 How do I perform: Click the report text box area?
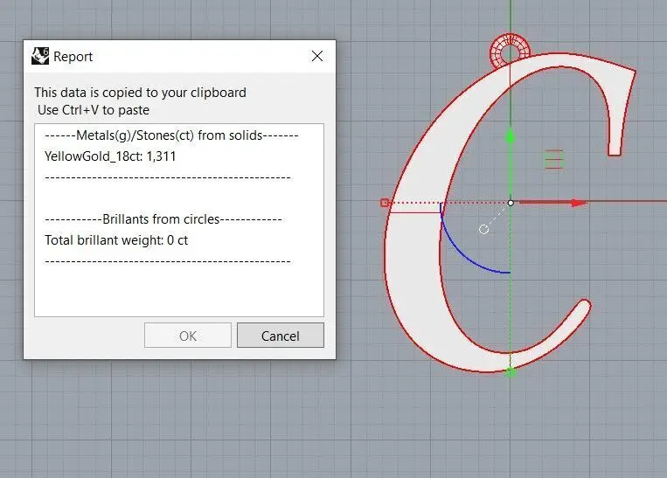[x=179, y=220]
